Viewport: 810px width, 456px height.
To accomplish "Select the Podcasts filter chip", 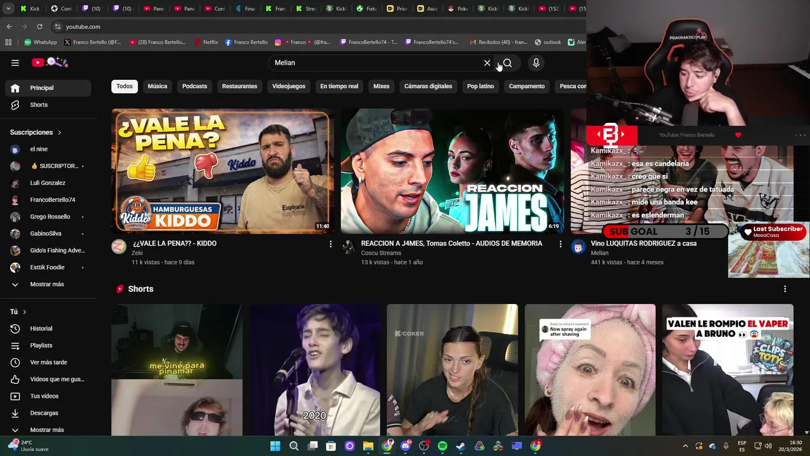I will (x=195, y=86).
